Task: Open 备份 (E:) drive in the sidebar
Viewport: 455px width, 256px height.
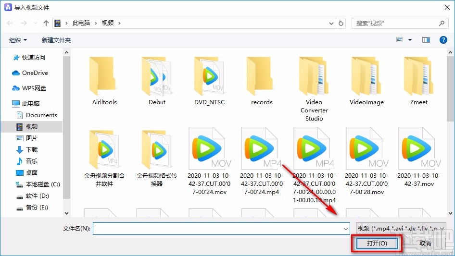Action: point(32,207)
